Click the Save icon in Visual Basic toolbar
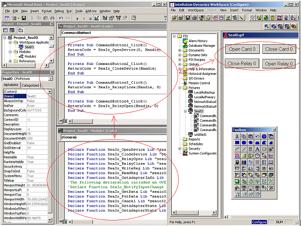Viewport: 301px width, 226px height. [24, 18]
